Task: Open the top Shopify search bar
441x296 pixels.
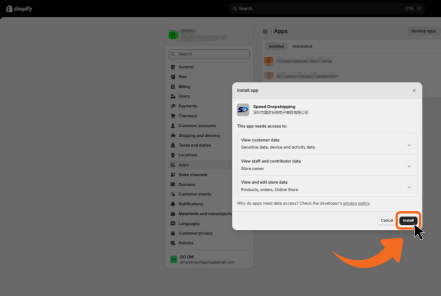Action: point(327,9)
